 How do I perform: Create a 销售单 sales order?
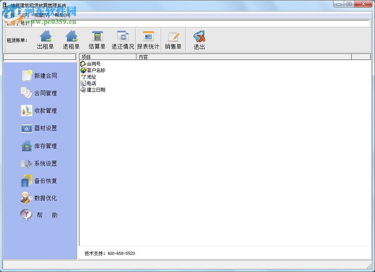tap(173, 39)
